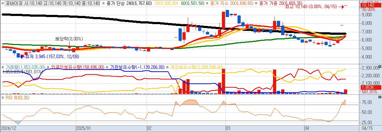Click the 4,000 price axis label
The image size is (382, 132).
coord(367,57)
